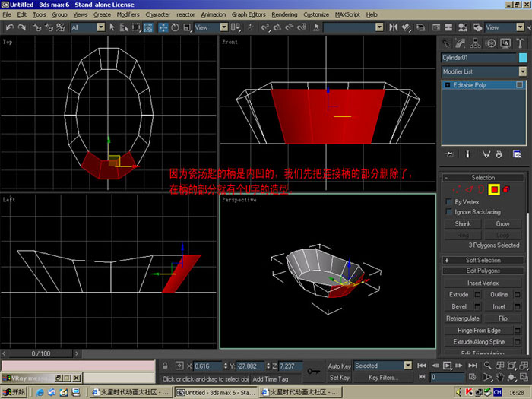Screen dimensions: 532x399
Task: Open Select by Name tool
Action: click(124, 27)
